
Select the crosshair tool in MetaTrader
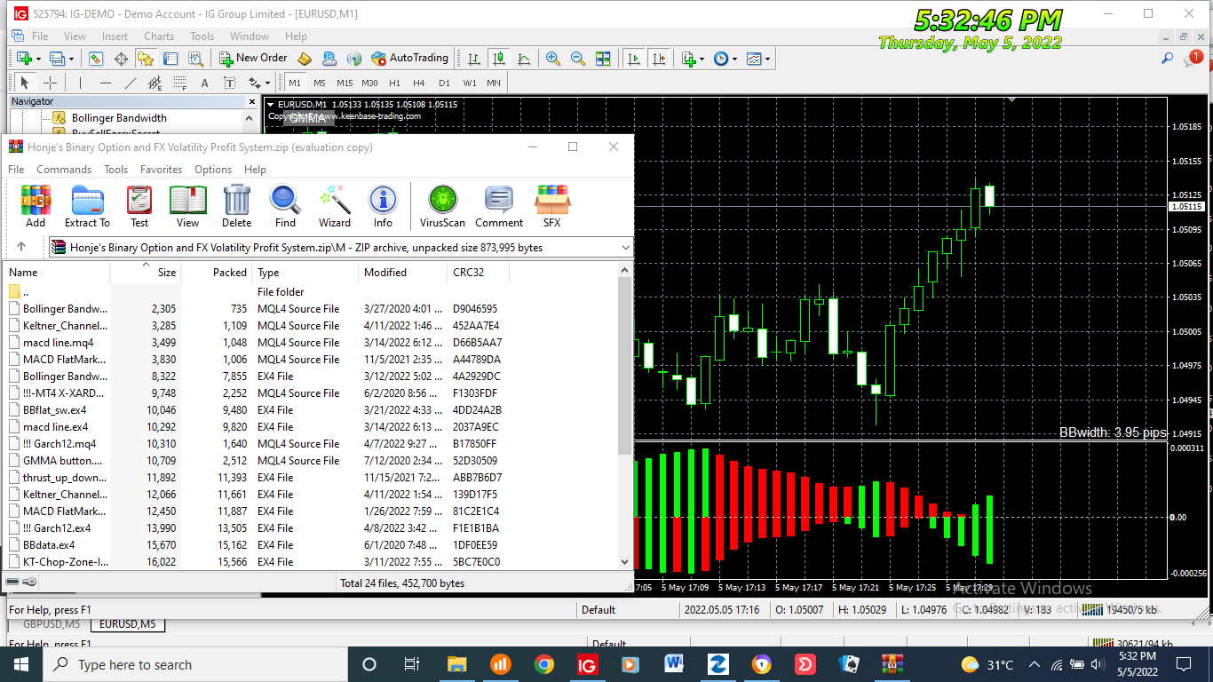[51, 83]
